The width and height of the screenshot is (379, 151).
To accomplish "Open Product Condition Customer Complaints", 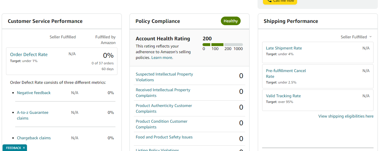I will coord(162,124).
